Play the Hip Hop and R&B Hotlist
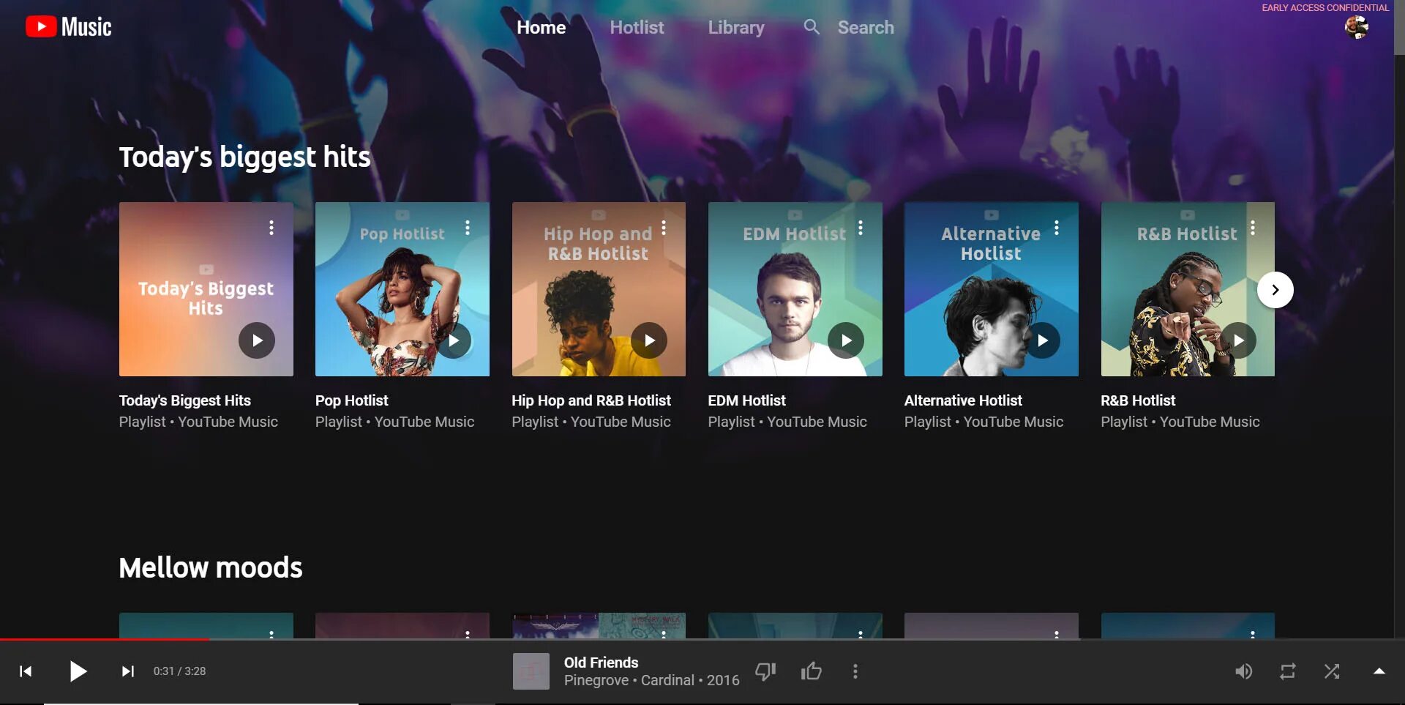This screenshot has height=705, width=1405. tap(649, 340)
